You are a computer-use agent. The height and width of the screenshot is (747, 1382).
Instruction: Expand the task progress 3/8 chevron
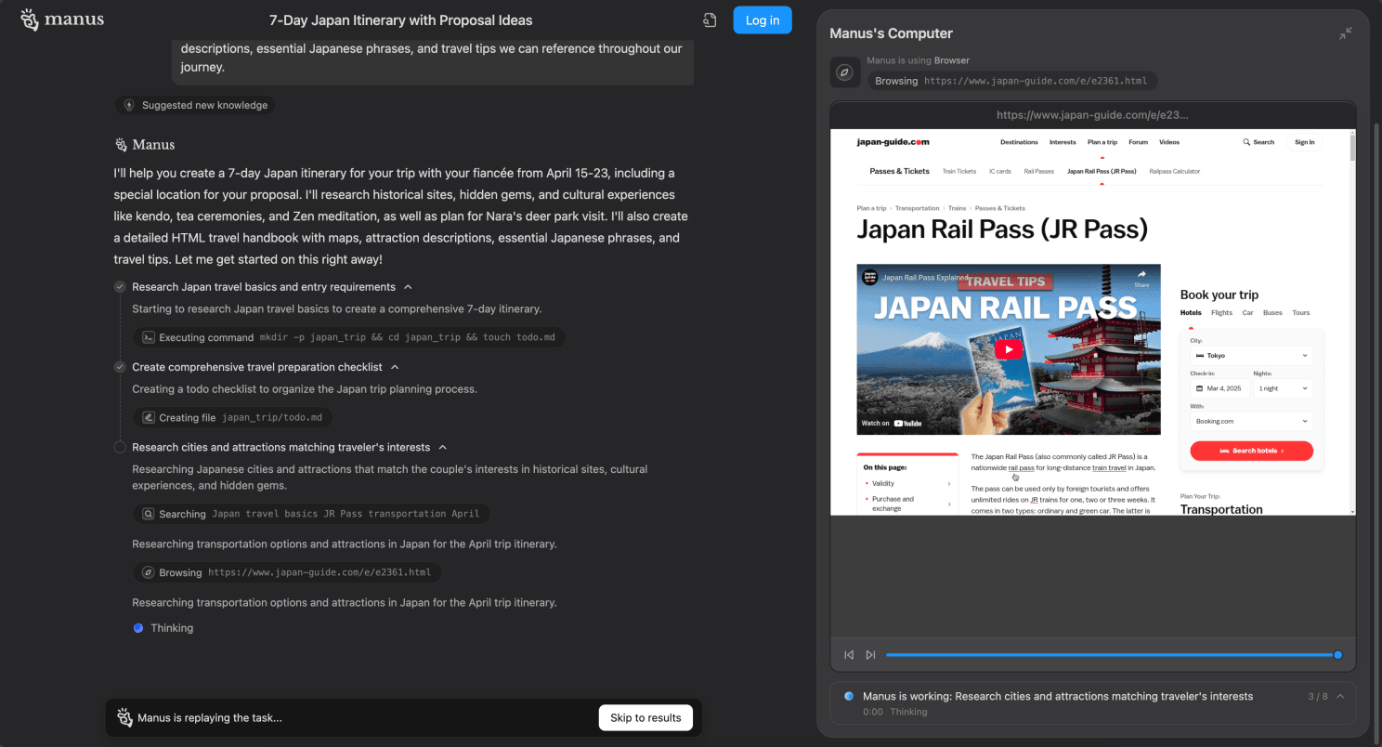click(1340, 696)
